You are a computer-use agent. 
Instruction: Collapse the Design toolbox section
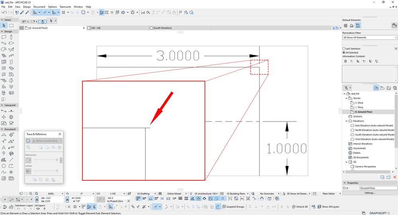(x=2, y=31)
